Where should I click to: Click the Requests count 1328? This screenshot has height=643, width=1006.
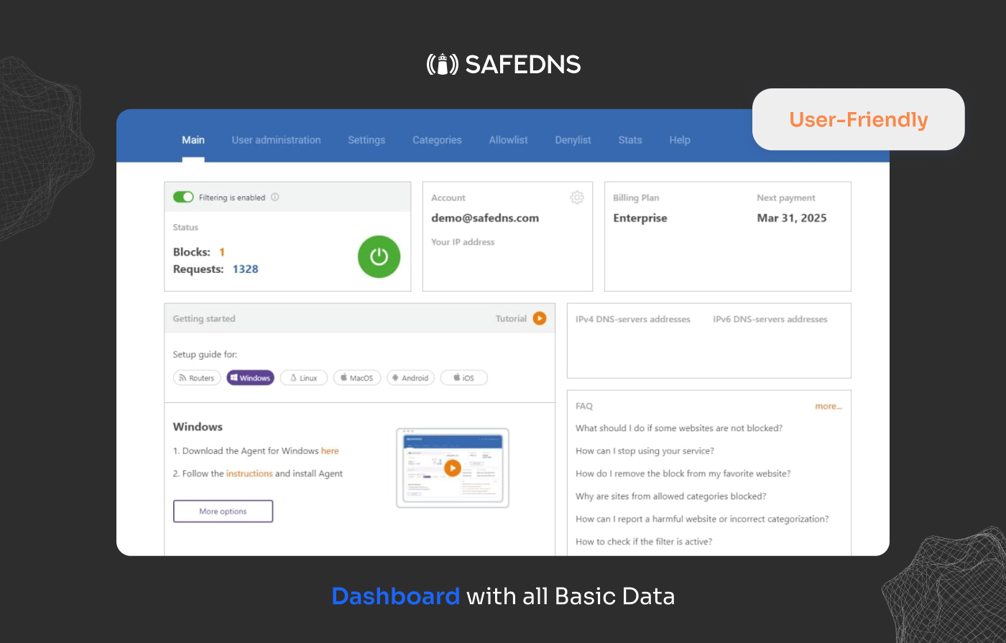[246, 269]
